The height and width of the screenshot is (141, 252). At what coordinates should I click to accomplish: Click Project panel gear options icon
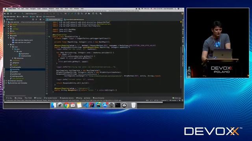click(40, 20)
